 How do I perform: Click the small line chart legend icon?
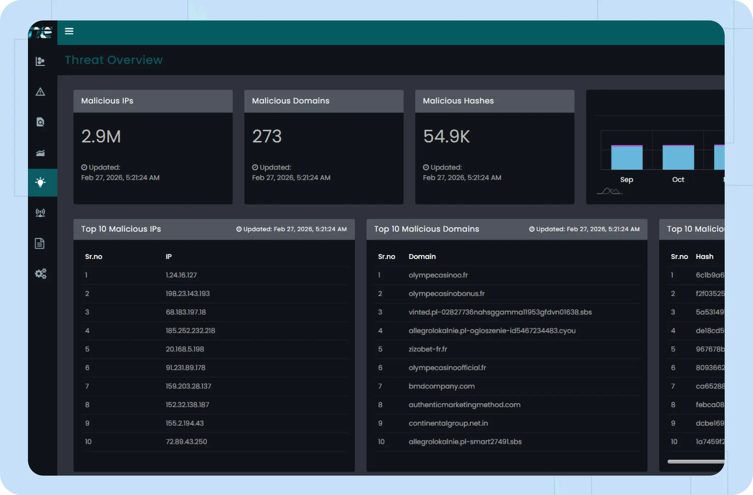(x=610, y=191)
